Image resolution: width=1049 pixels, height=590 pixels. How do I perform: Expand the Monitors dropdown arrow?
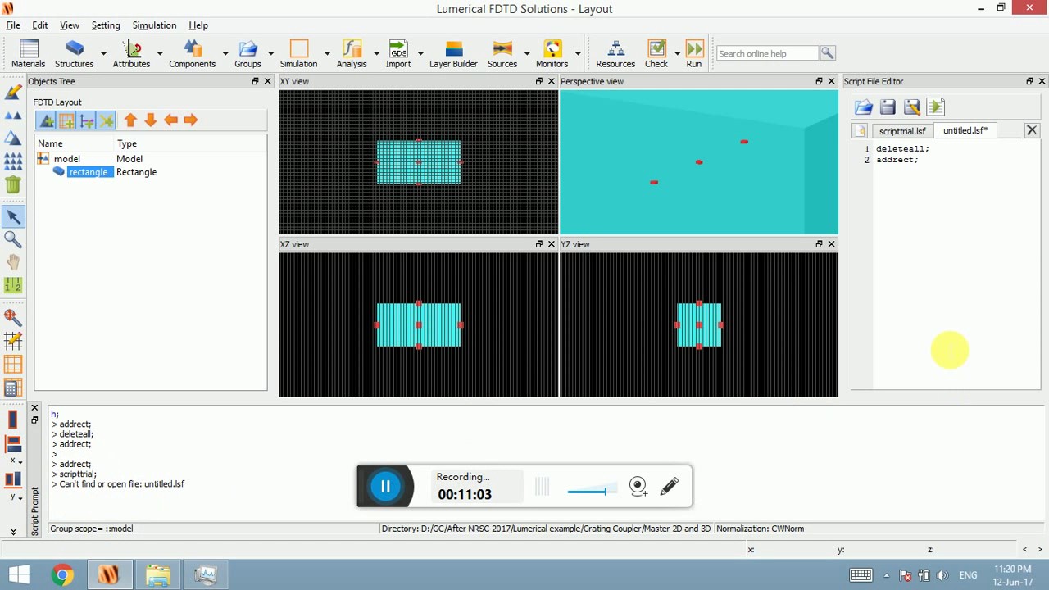tap(578, 53)
